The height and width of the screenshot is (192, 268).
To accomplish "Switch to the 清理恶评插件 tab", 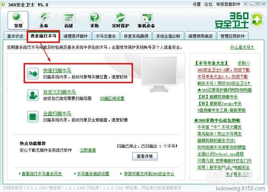I will click(x=75, y=36).
